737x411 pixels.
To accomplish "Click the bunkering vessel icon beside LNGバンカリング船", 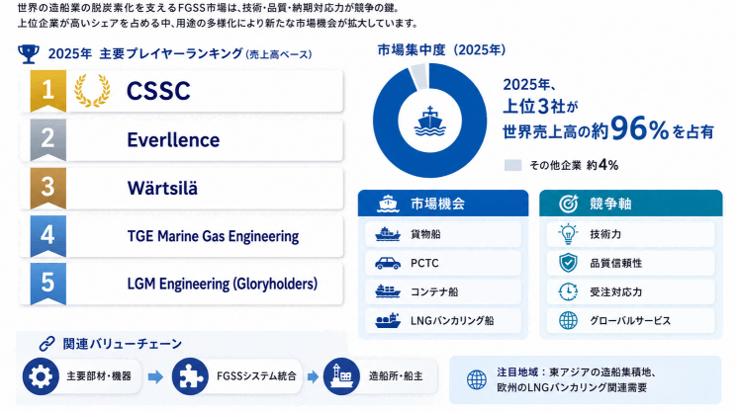I will 388,320.
